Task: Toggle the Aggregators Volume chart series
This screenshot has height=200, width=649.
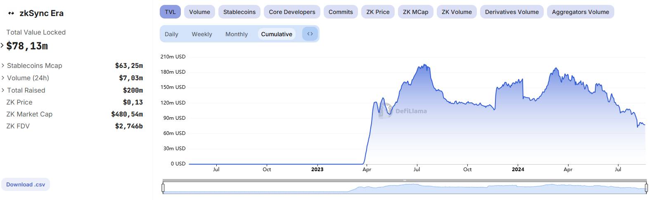Action: pos(580,12)
